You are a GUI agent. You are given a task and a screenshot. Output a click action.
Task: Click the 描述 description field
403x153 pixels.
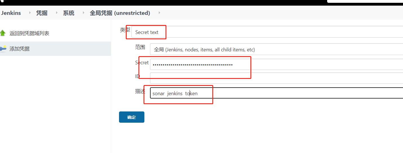pyautogui.click(x=276, y=93)
